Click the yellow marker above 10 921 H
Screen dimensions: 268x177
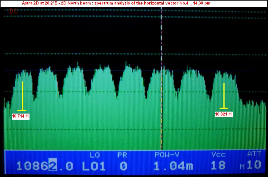224,95
